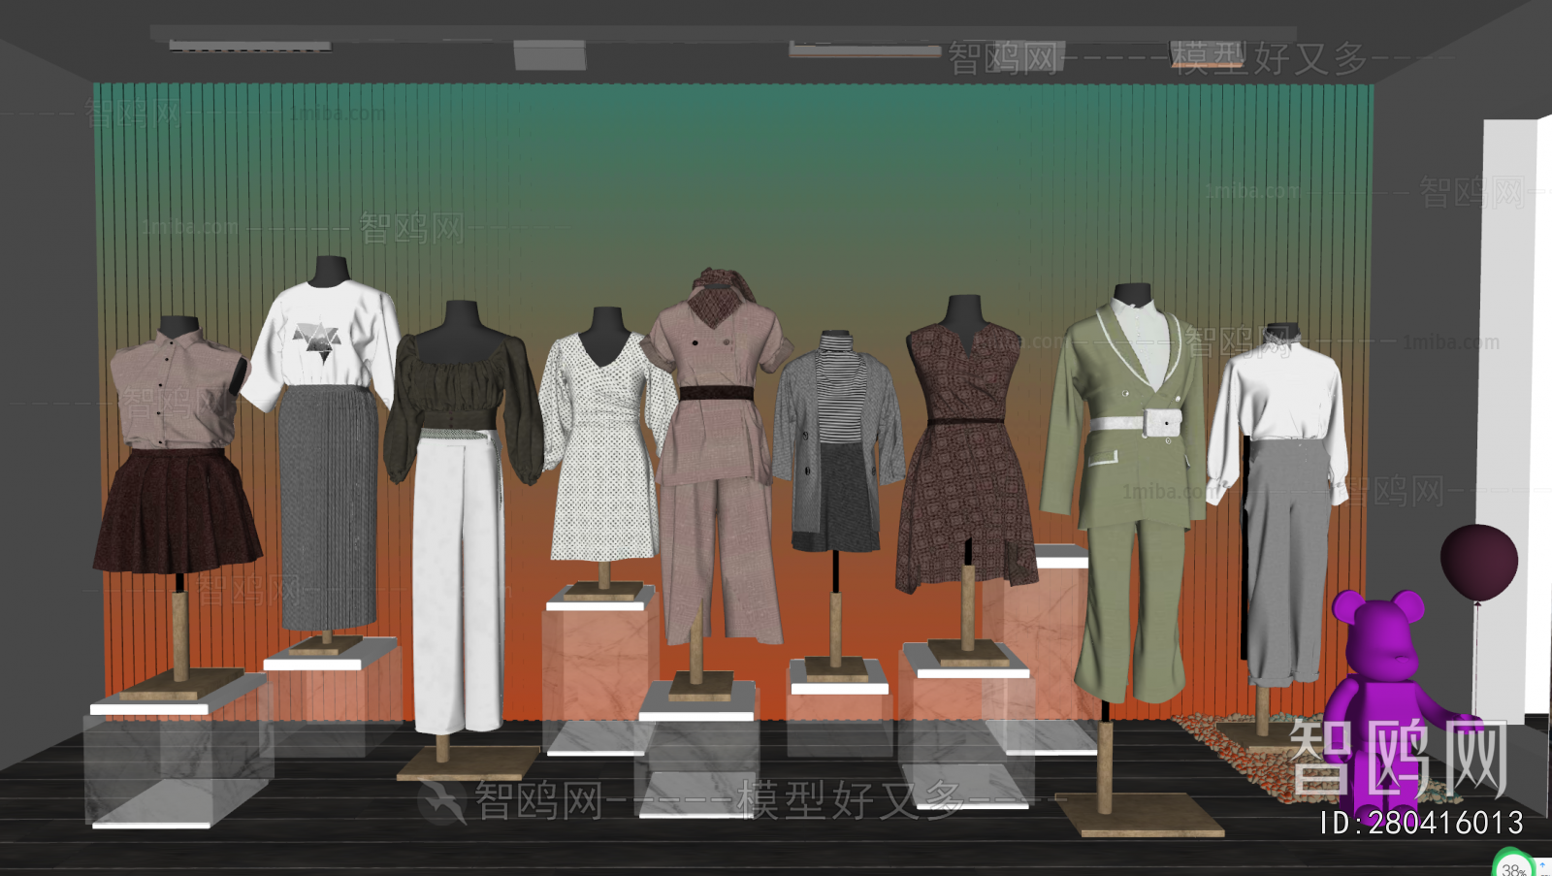
Task: Select the dark maroon balloon
Action: pos(1478,563)
